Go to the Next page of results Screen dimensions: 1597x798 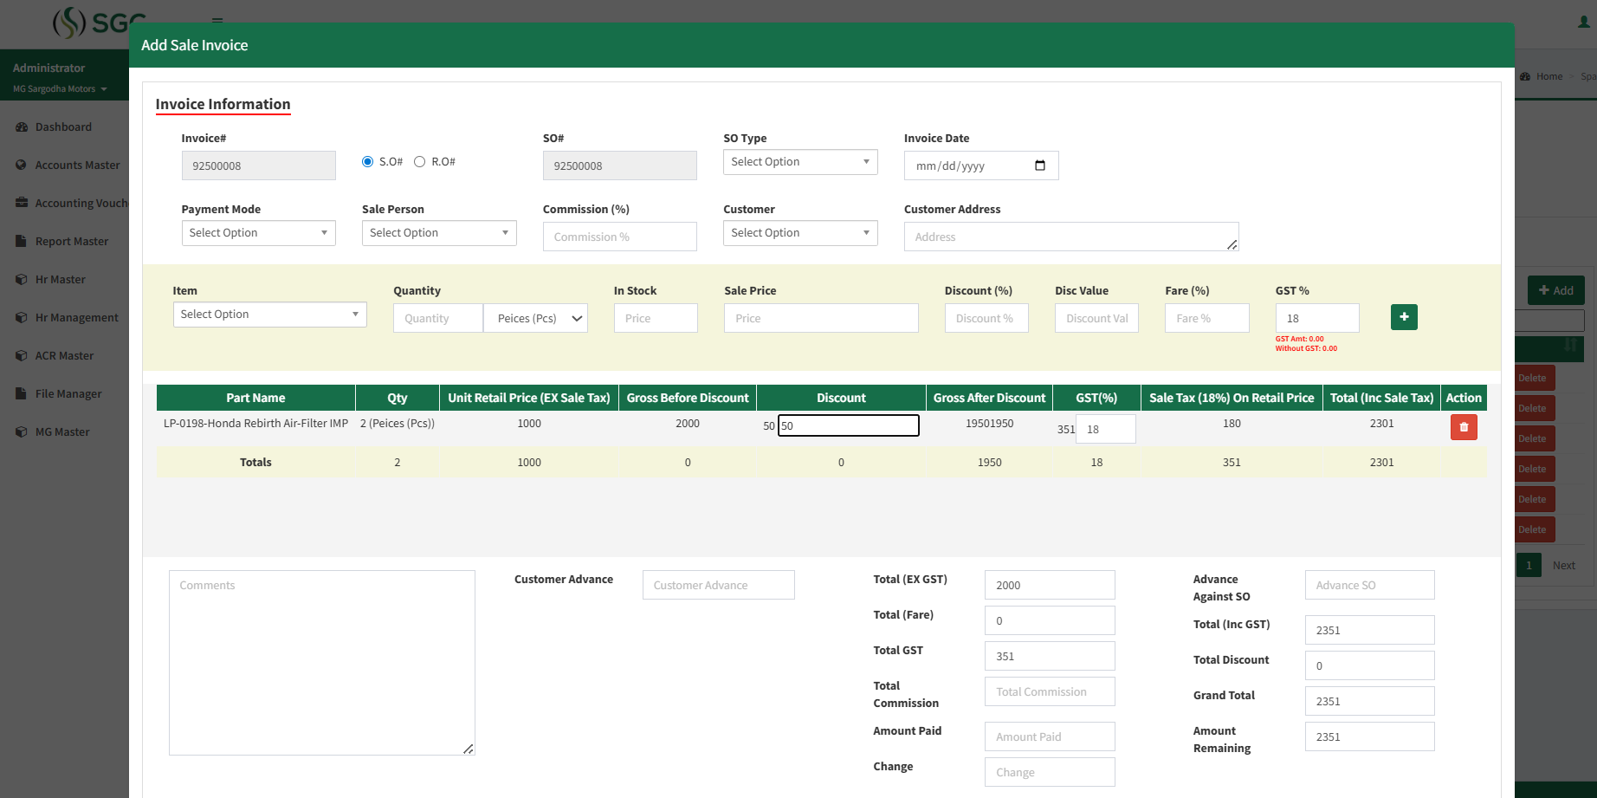[x=1564, y=565]
